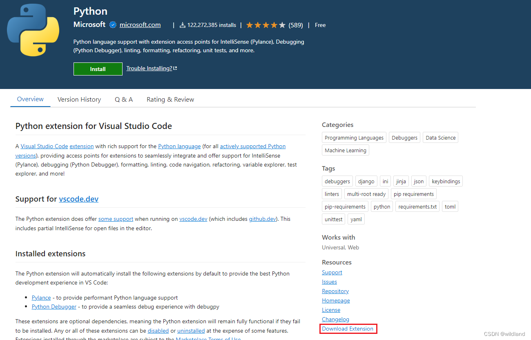Open the Homepage resource link
The height and width of the screenshot is (340, 531).
[x=336, y=300]
